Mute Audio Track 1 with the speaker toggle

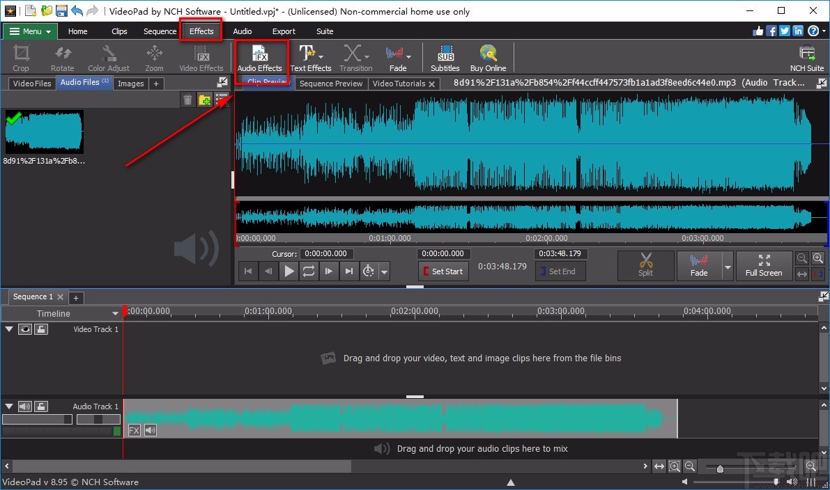(26, 406)
